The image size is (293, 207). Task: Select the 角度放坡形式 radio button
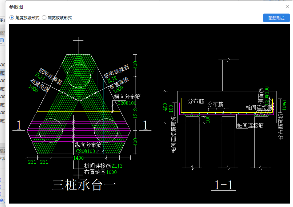click(12, 18)
